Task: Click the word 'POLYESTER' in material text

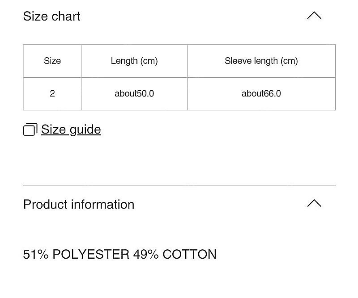Action: [91, 254]
